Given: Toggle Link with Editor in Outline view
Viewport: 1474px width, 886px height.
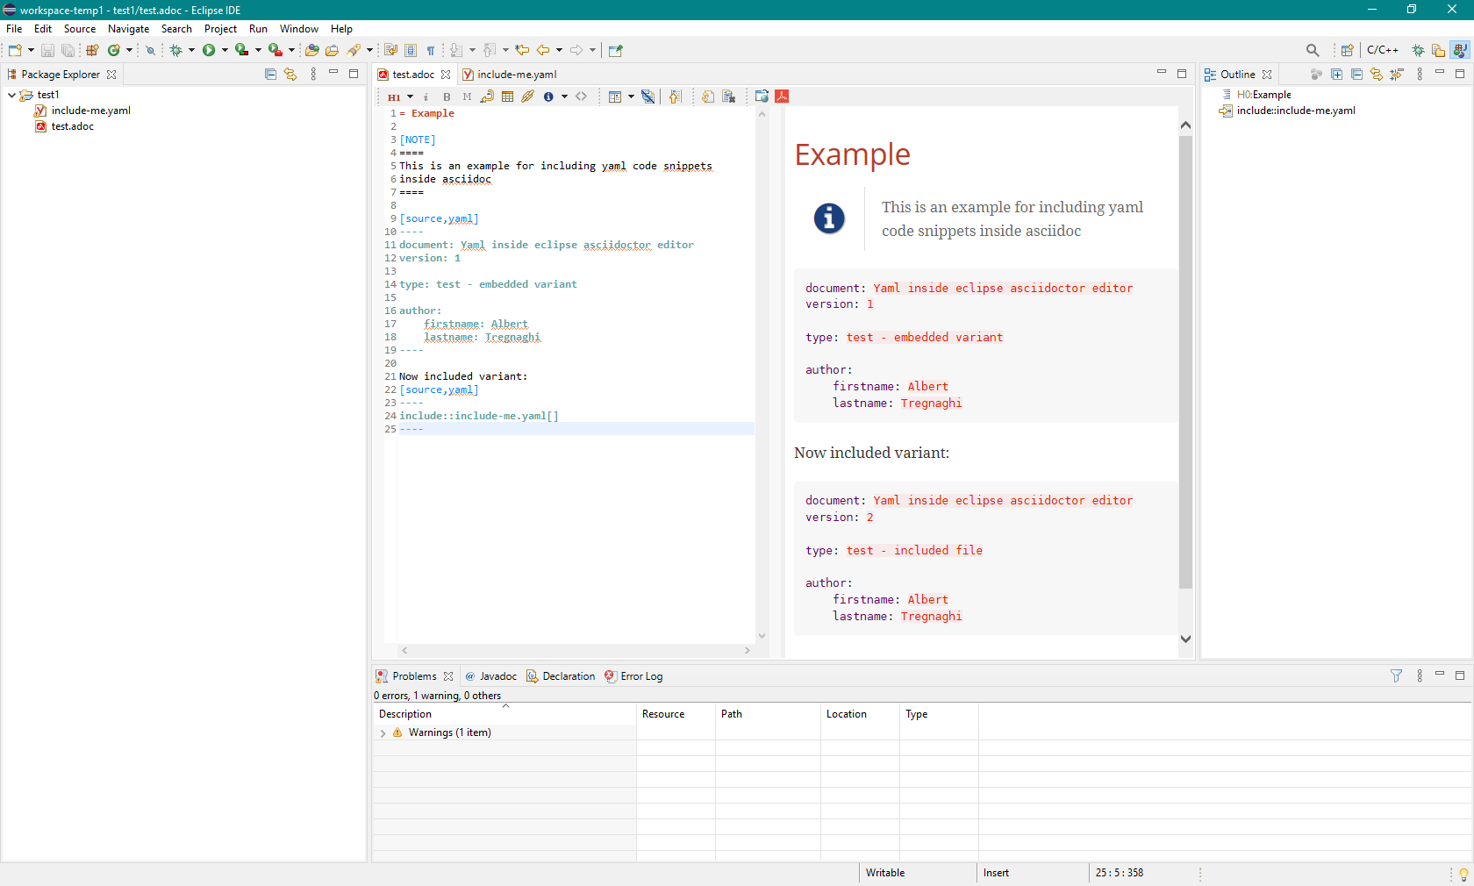Looking at the screenshot, I should click(1376, 75).
